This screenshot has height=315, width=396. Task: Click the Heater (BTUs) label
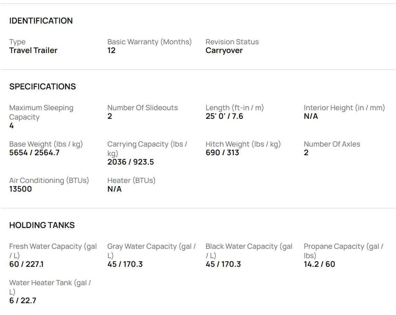(131, 181)
